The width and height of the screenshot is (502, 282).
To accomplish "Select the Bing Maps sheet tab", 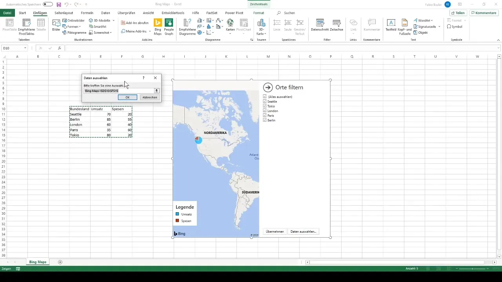I will [38, 262].
